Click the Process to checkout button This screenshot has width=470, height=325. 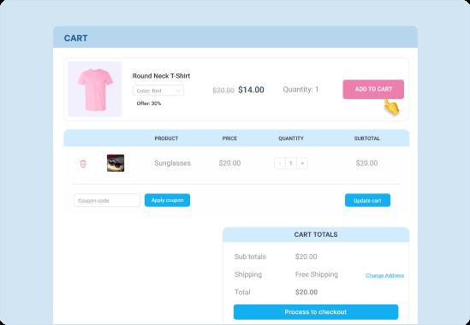pos(316,312)
